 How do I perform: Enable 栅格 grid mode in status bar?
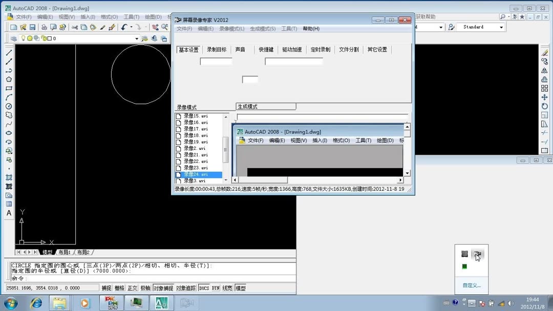click(119, 287)
